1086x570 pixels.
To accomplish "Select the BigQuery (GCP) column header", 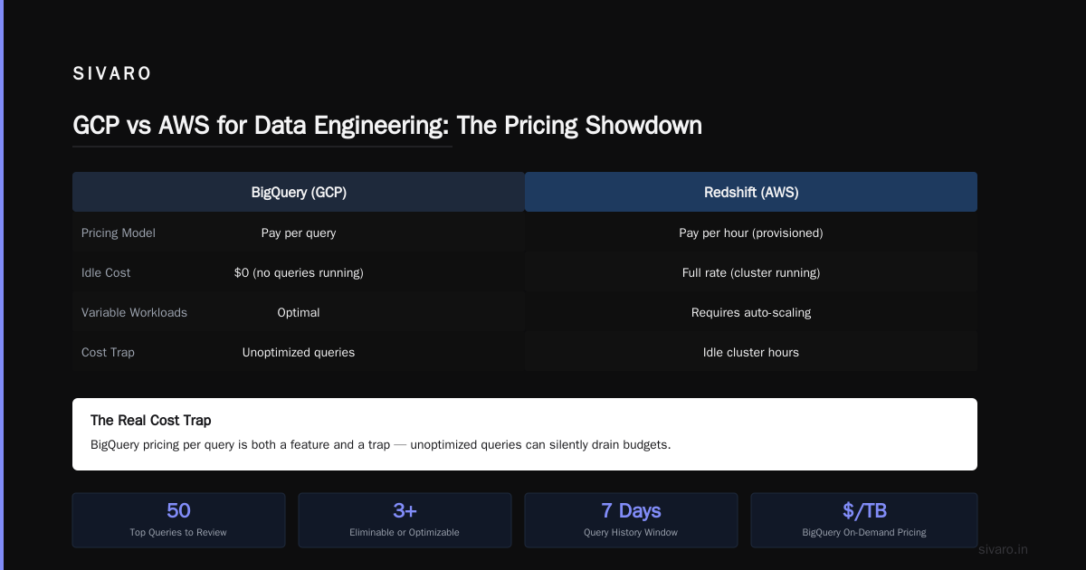I will [x=299, y=192].
